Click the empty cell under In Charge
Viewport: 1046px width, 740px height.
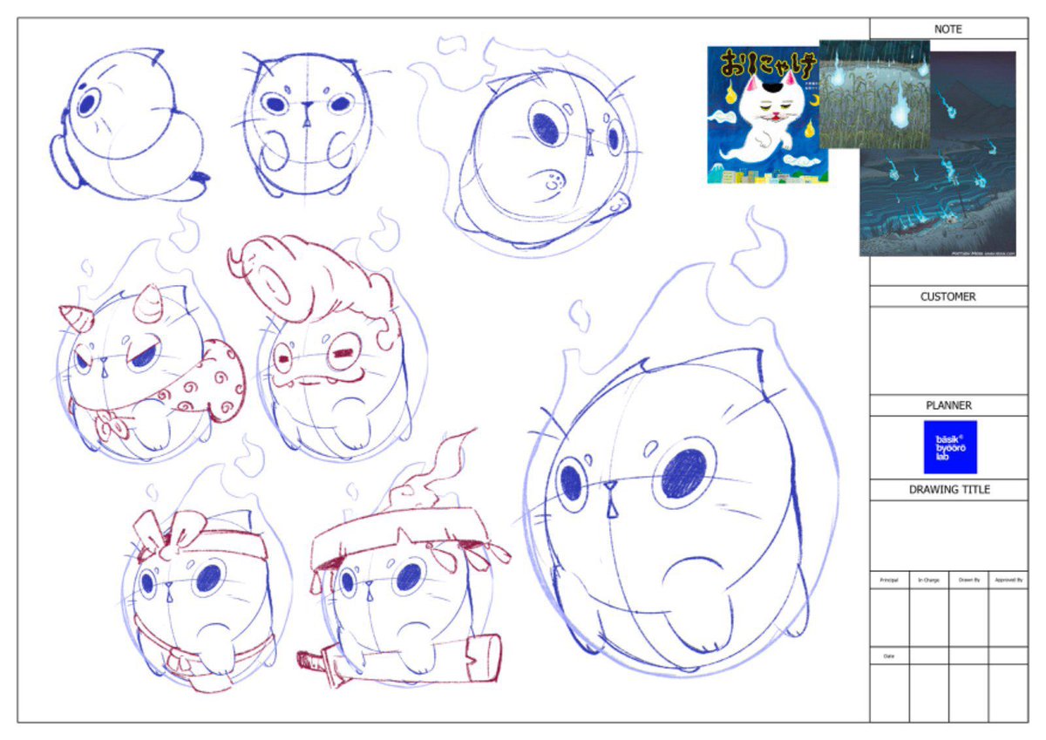(x=929, y=618)
